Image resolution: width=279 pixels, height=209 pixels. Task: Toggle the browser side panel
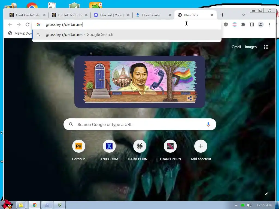tap(252, 24)
